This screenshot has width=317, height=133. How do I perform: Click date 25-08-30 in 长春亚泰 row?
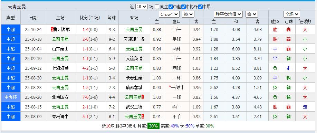pyautogui.click(x=33, y=78)
